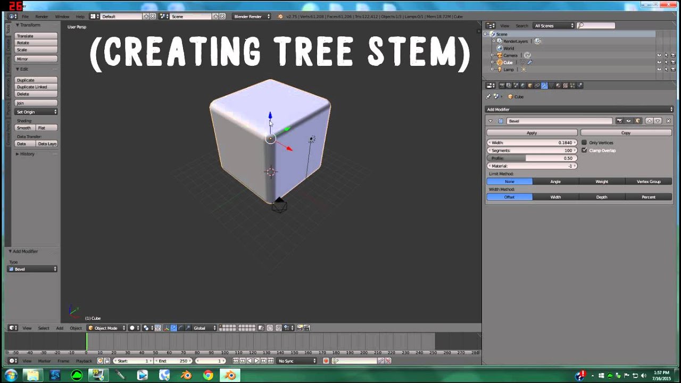This screenshot has height=383, width=681.
Task: Move the Bevel modifier down the stack
Action: pos(658,121)
